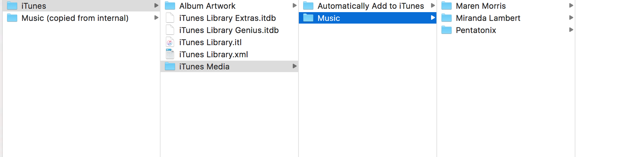Select the highlighted Music folder row
Viewport: 628px width, 157px height.
(x=367, y=18)
